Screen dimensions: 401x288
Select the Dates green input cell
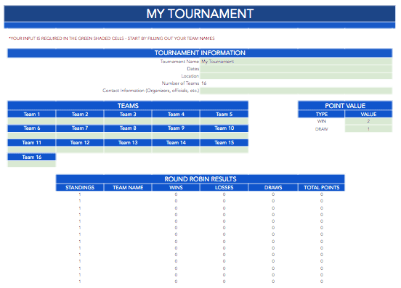pos(296,69)
